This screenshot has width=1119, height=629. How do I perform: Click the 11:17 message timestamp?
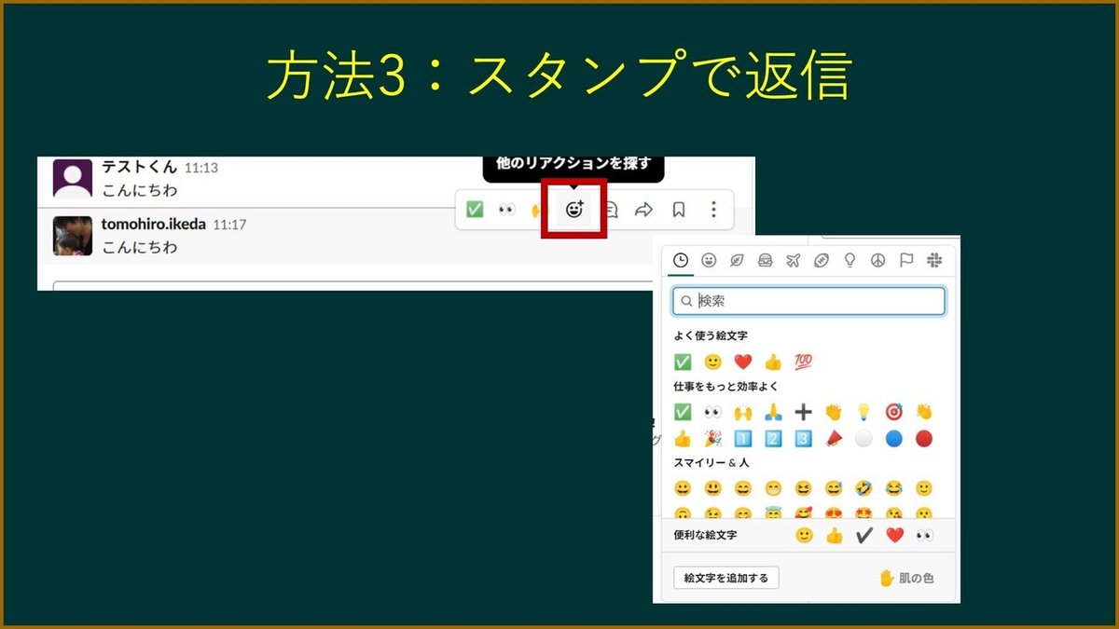pos(229,226)
